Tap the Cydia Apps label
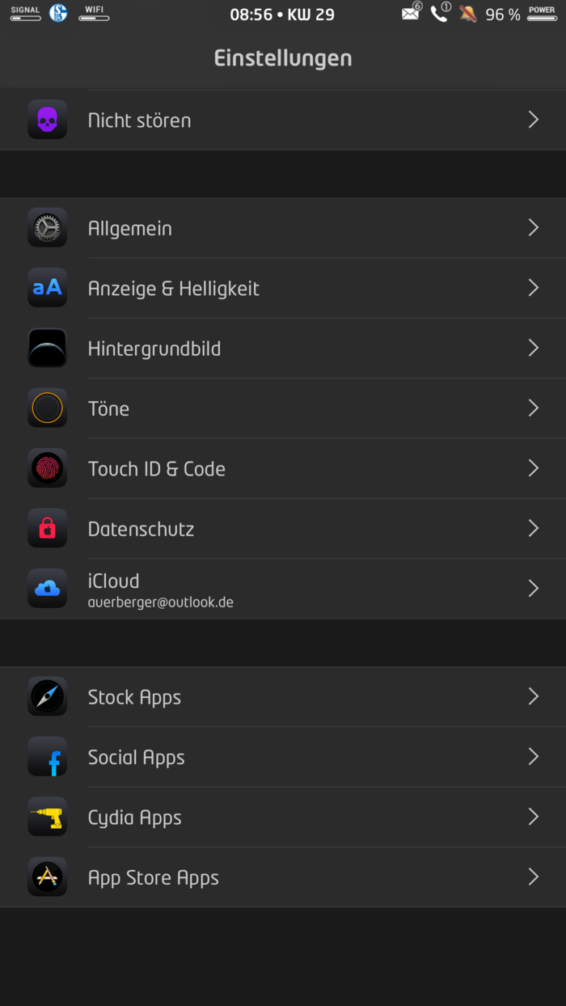The image size is (566, 1006). (134, 818)
